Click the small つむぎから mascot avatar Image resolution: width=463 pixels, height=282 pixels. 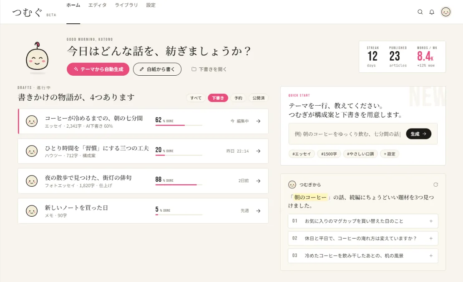coord(292,185)
